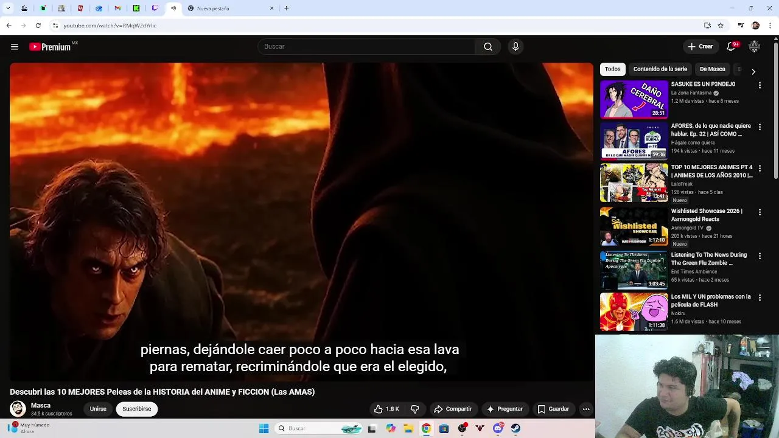The height and width of the screenshot is (438, 779).
Task: Open Chrome media controls icon
Action: coord(741,26)
